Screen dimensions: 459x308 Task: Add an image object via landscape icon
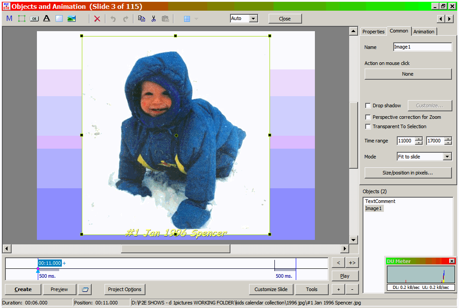(x=72, y=18)
